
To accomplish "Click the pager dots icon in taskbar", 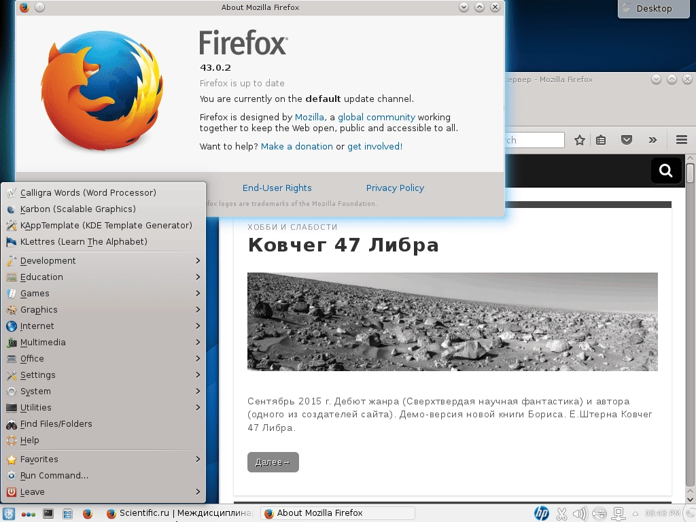I will coord(29,514).
